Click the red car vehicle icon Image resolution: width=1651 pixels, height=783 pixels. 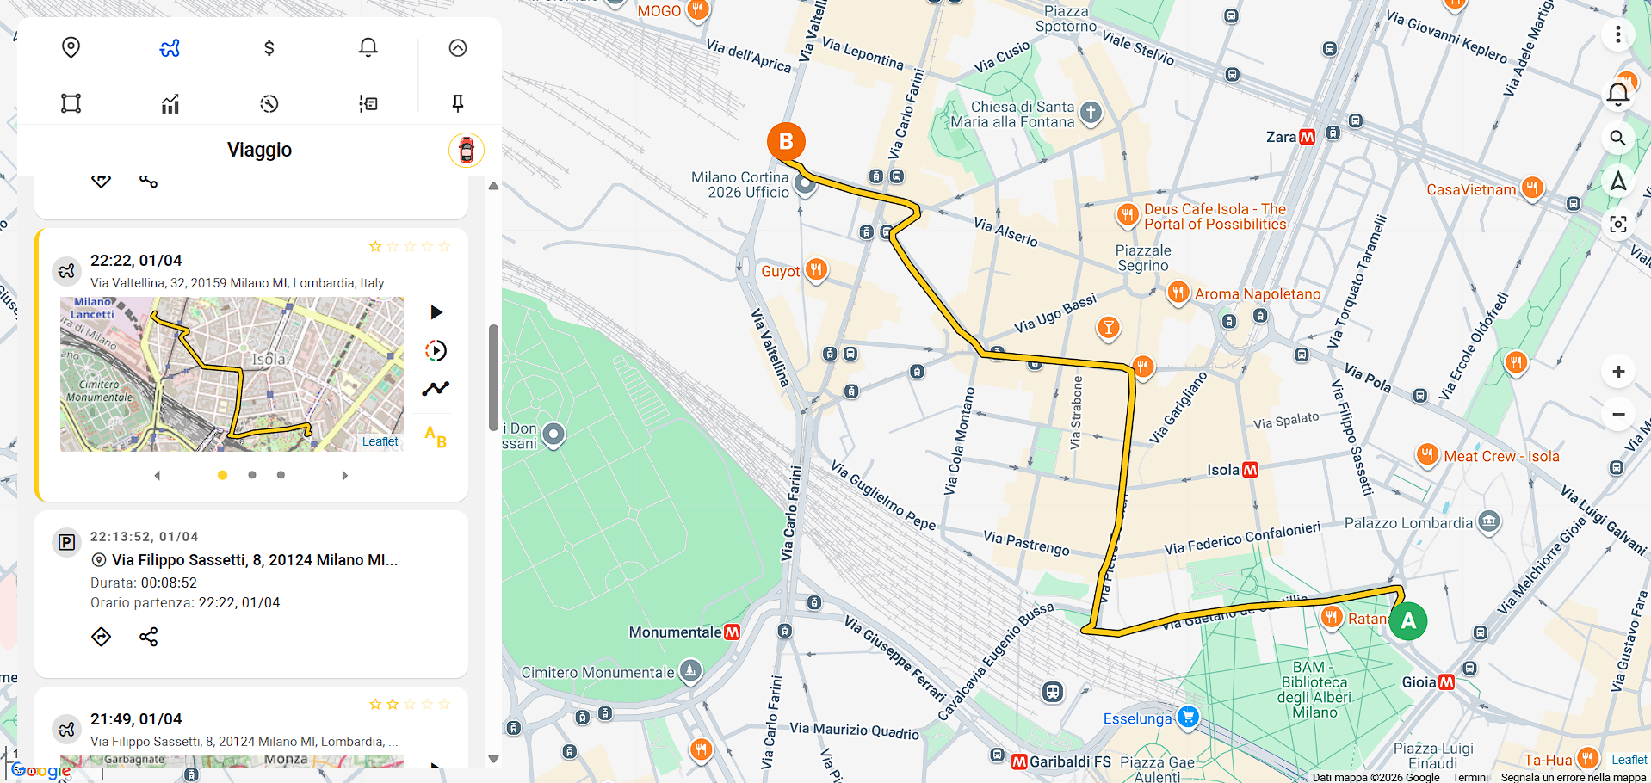pyautogui.click(x=466, y=150)
